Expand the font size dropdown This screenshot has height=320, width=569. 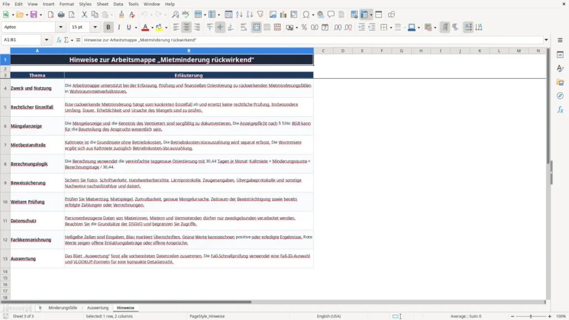tap(95, 27)
